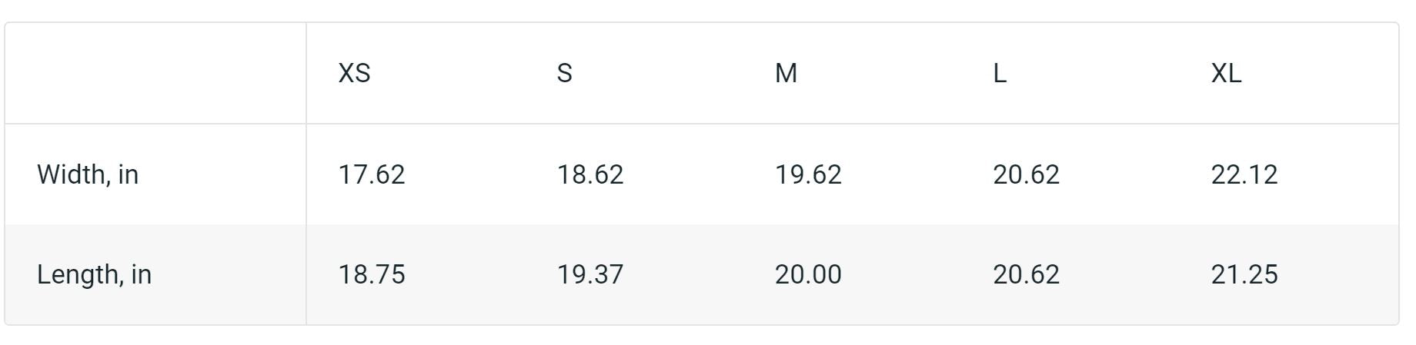Click the M size column header
The height and width of the screenshot is (345, 1416).
(786, 74)
